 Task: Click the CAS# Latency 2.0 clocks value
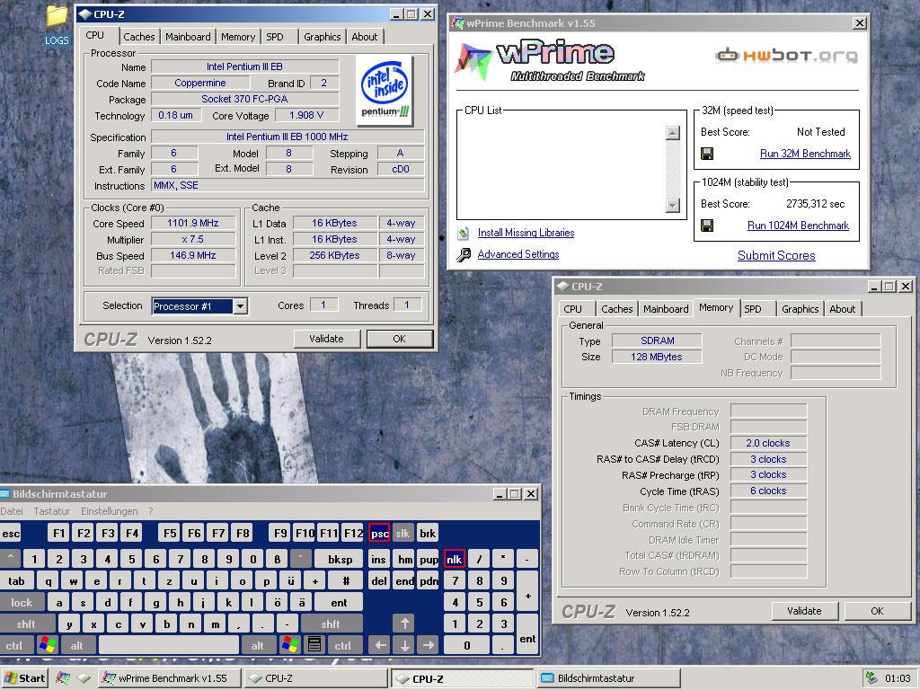coord(768,443)
